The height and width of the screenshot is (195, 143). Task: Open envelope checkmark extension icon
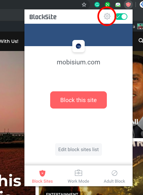pos(118,5)
